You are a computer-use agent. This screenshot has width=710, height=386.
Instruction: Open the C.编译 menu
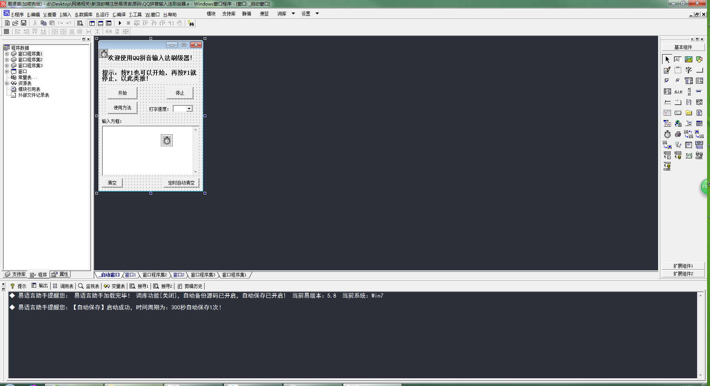tap(119, 15)
